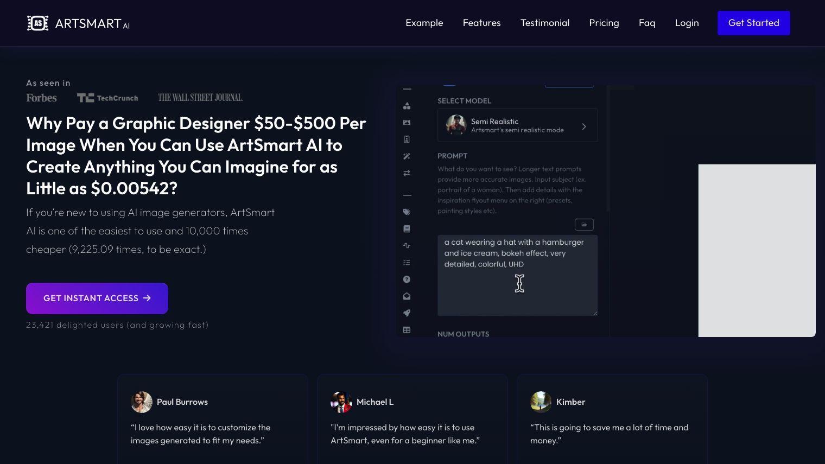Image resolution: width=825 pixels, height=464 pixels.
Task: Open the Example nav item
Action: [424, 23]
